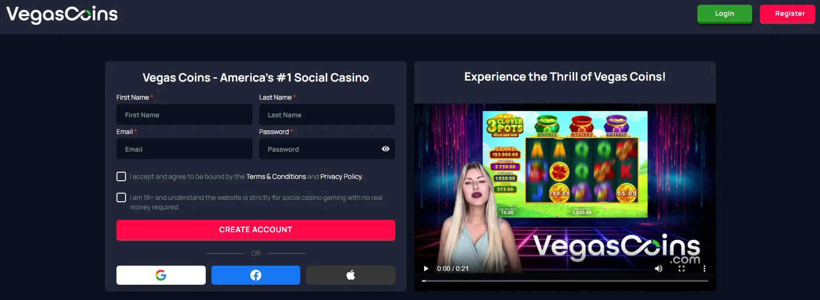820x300 pixels.
Task: Seek along the video progress bar
Action: click(565, 281)
